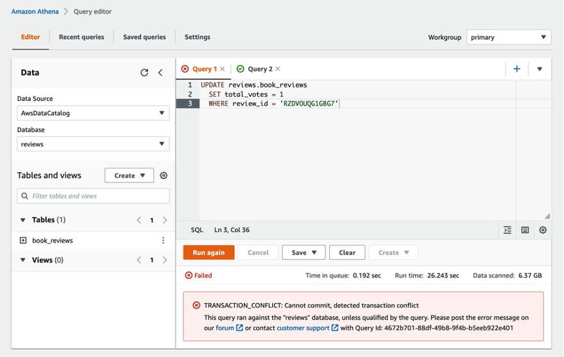Switch to the Editor tab
564x357 pixels.
coord(31,37)
